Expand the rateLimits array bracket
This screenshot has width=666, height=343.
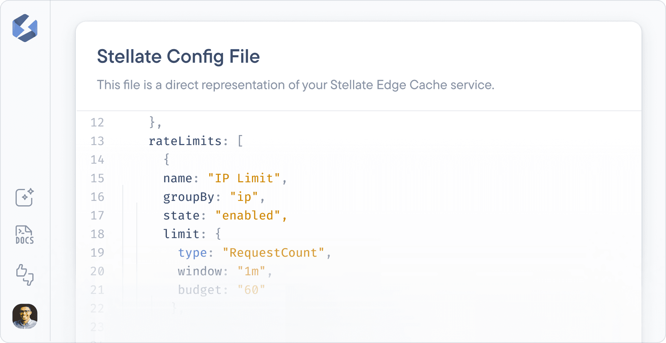point(240,141)
